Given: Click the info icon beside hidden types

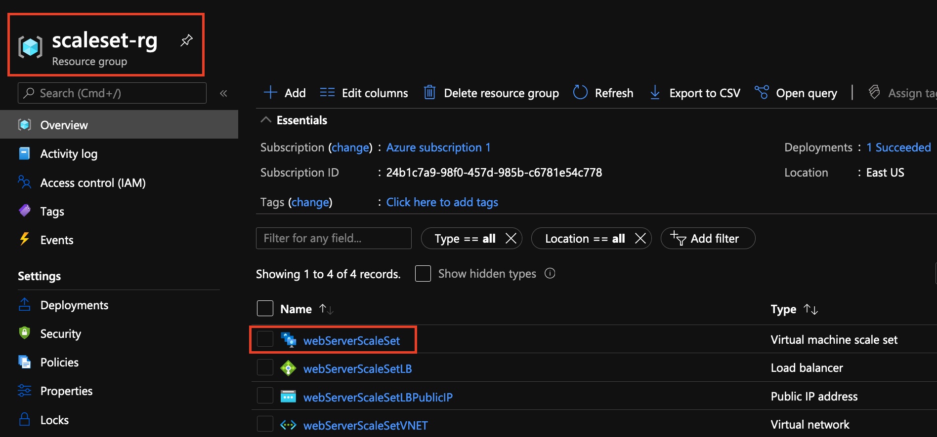Looking at the screenshot, I should (x=550, y=273).
